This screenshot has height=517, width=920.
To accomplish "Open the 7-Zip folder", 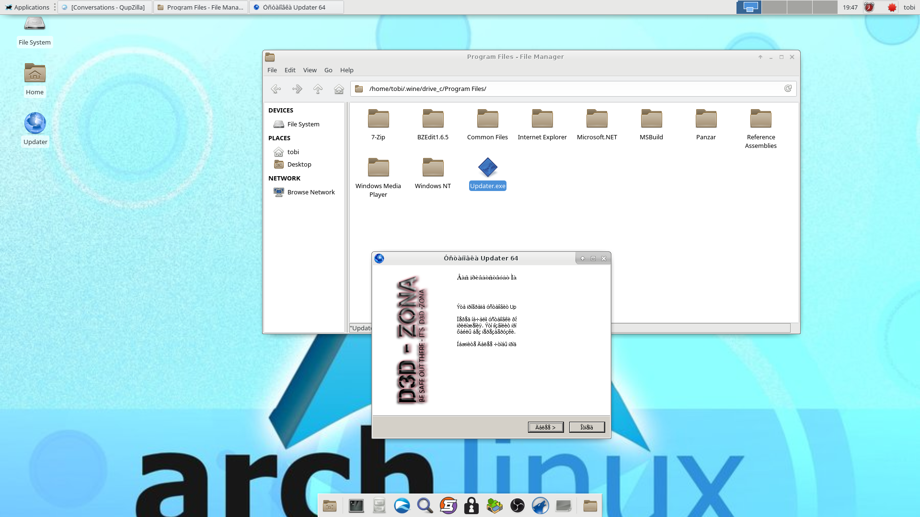I will (x=378, y=124).
